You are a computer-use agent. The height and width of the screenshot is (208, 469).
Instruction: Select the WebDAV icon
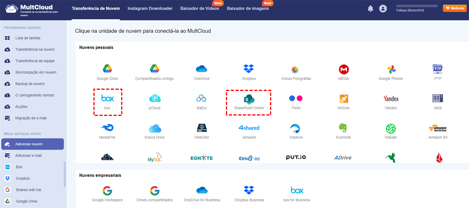pyautogui.click(x=202, y=128)
